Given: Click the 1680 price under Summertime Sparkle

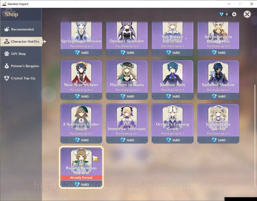Looking at the screenshot, I should click(222, 140).
